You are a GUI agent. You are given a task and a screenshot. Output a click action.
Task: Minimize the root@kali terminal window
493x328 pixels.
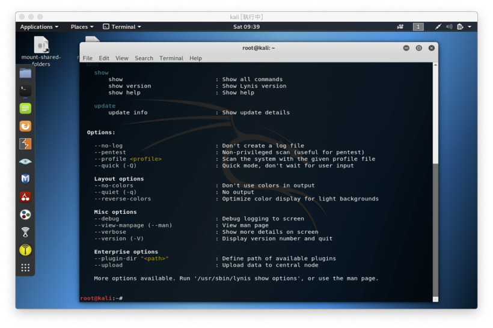[x=406, y=47]
